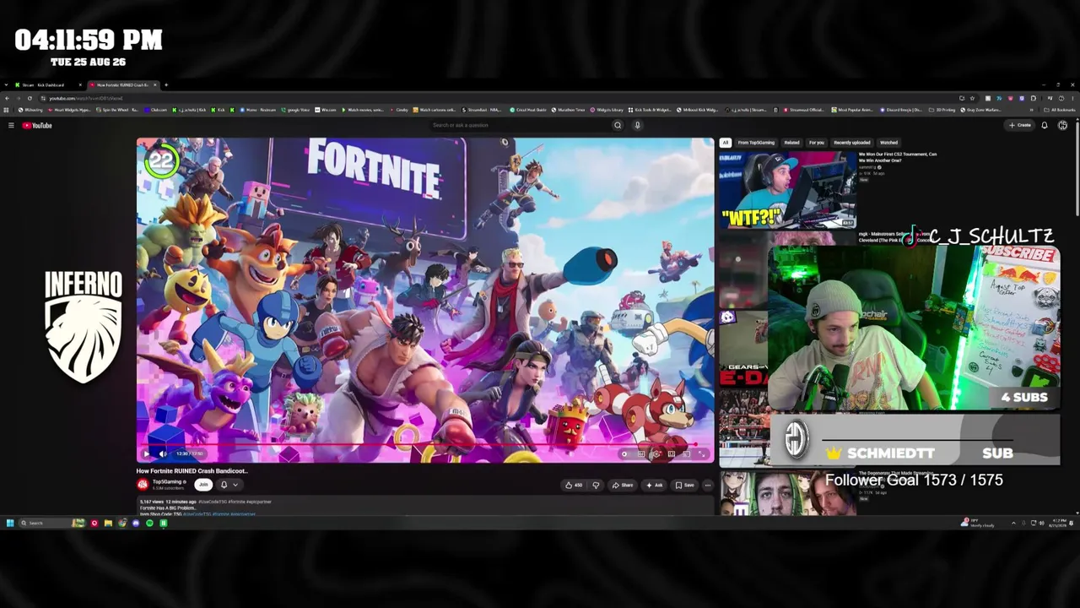Screen dimensions: 1080x608
Task: Open a new browser tab
Action: pyautogui.click(x=166, y=85)
